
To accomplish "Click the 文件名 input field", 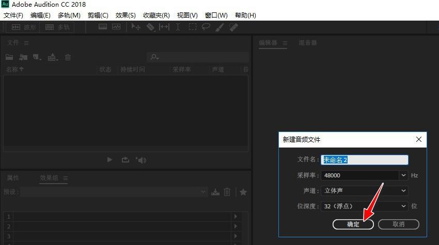I will [x=365, y=160].
